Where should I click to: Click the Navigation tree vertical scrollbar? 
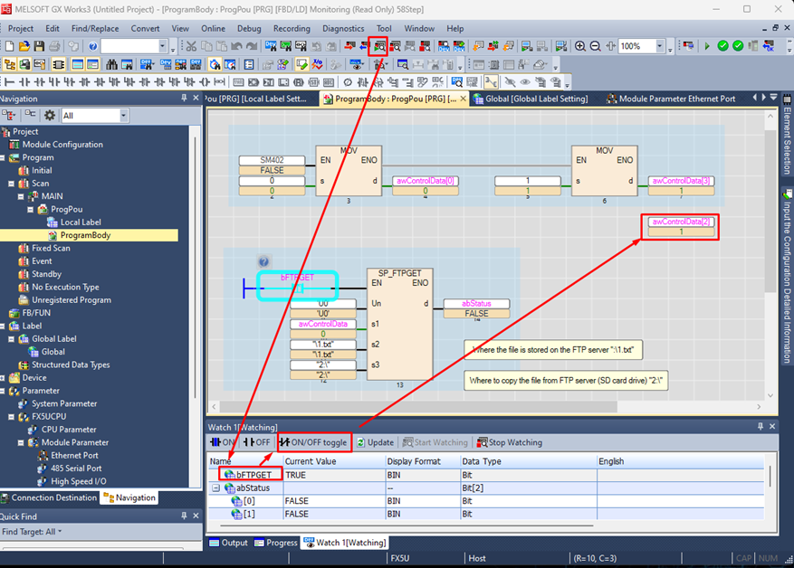click(x=196, y=267)
